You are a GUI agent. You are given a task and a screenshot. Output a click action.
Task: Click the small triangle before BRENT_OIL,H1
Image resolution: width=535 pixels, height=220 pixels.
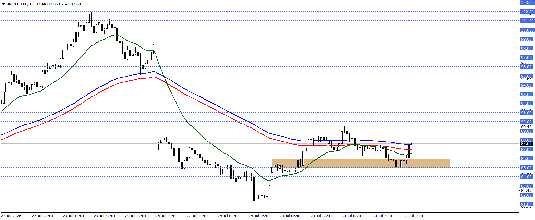[3, 4]
